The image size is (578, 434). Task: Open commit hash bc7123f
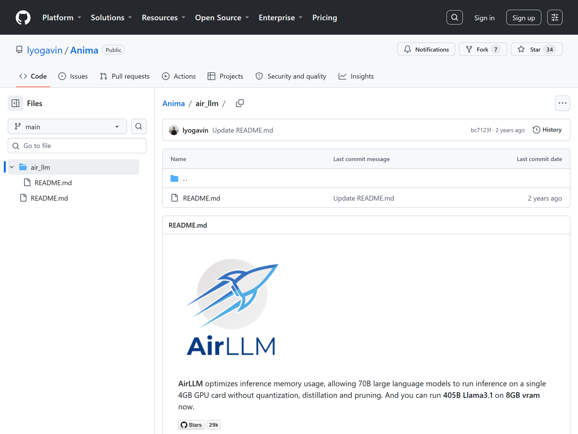pyautogui.click(x=481, y=130)
